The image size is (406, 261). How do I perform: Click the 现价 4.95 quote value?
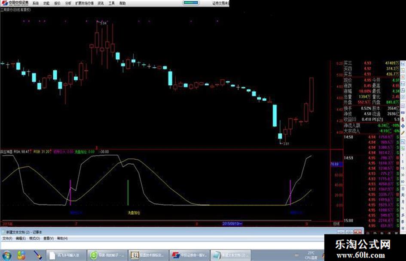(x=368, y=81)
